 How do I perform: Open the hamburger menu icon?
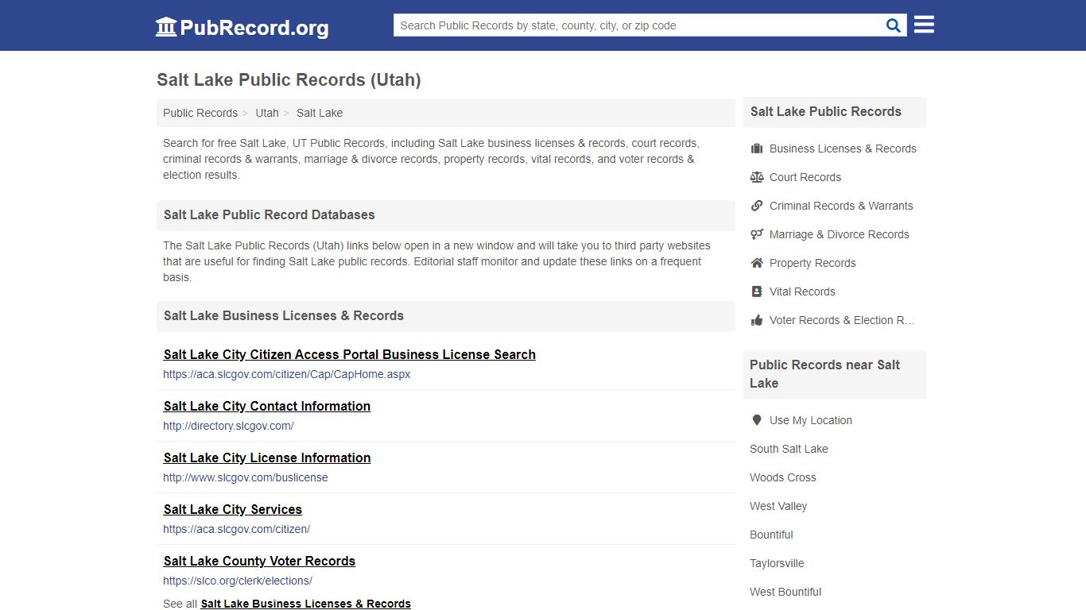[924, 25]
